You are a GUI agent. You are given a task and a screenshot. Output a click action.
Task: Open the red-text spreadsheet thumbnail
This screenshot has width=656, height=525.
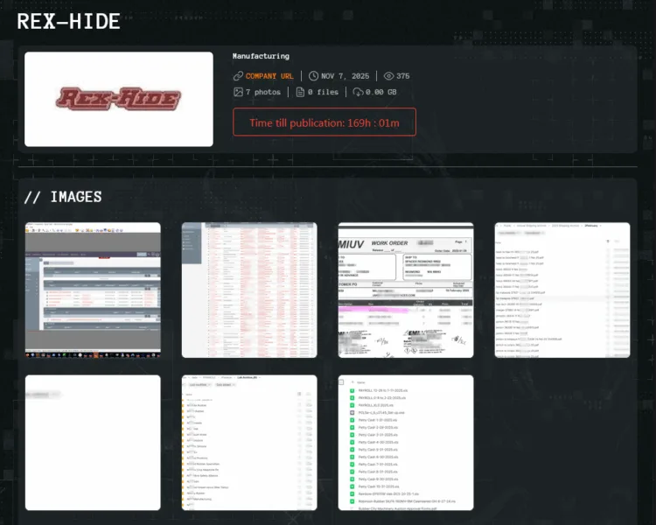click(249, 290)
